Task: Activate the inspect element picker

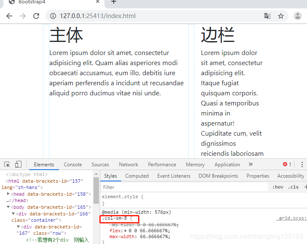Action: (7, 165)
